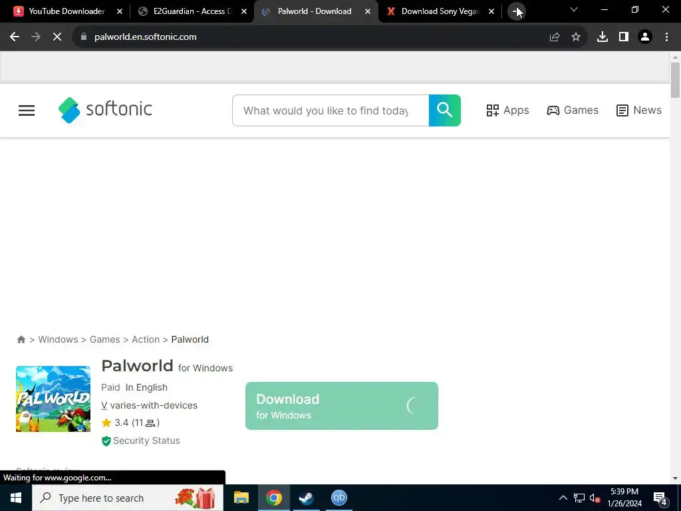The image size is (681, 511).
Task: Show hidden system tray icons
Action: pos(563,498)
